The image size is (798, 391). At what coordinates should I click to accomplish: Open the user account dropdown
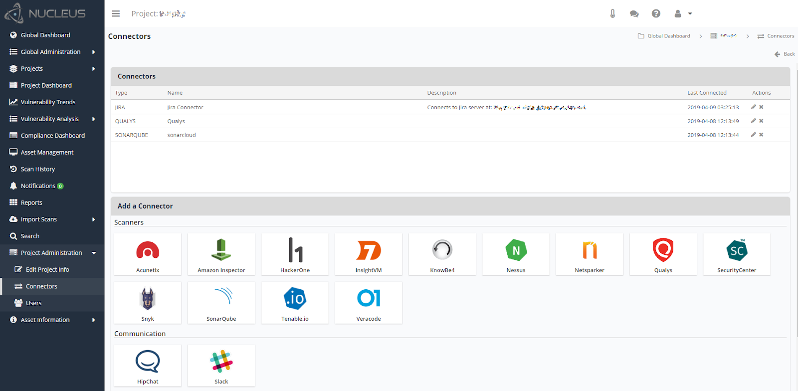click(683, 13)
